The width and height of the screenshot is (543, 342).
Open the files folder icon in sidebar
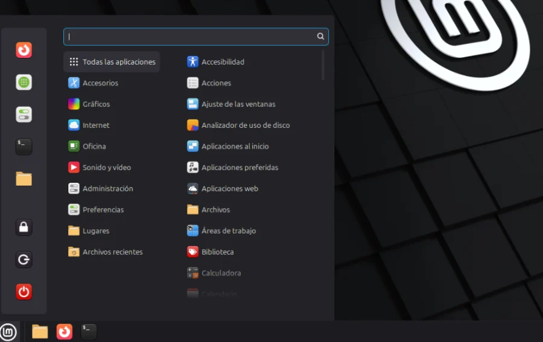[24, 179]
